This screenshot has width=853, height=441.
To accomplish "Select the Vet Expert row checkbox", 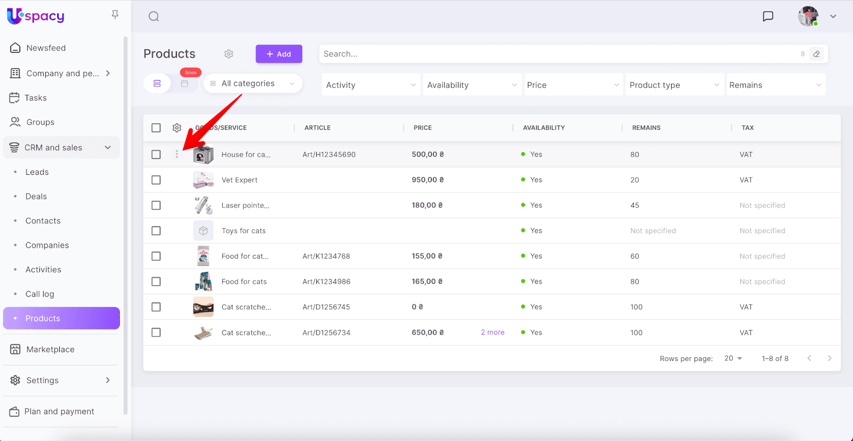I will (x=156, y=180).
